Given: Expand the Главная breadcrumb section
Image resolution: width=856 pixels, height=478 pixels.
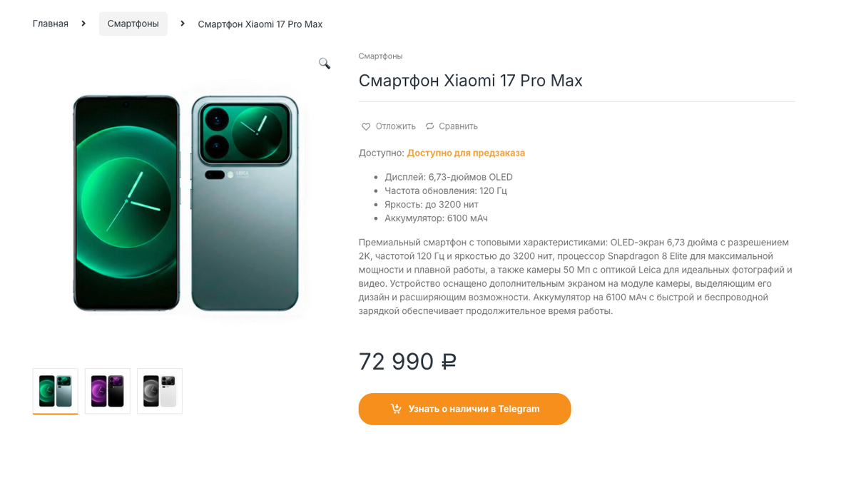Looking at the screenshot, I should [x=51, y=23].
